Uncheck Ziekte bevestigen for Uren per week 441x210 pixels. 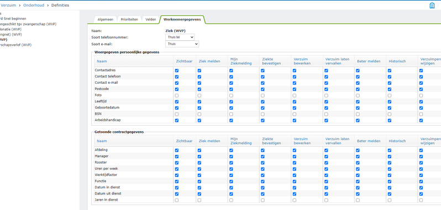[262, 169]
